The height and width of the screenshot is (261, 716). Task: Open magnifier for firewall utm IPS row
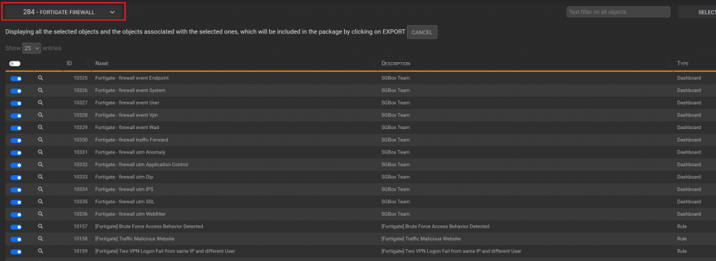40,189
